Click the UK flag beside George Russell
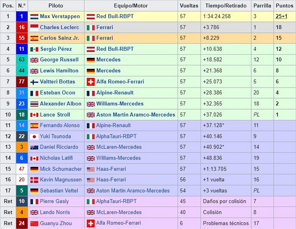Screen dimensions: 296x229 pos(34,60)
